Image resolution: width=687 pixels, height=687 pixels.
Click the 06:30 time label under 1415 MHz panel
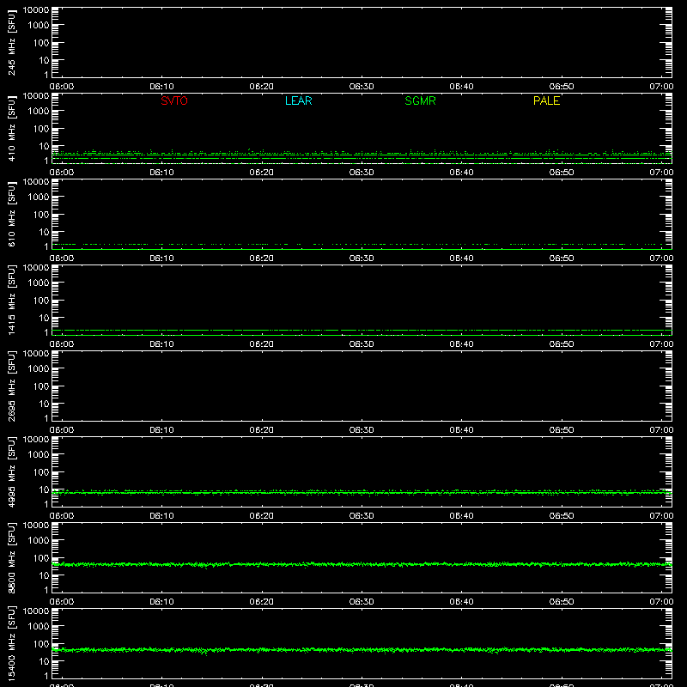362,344
